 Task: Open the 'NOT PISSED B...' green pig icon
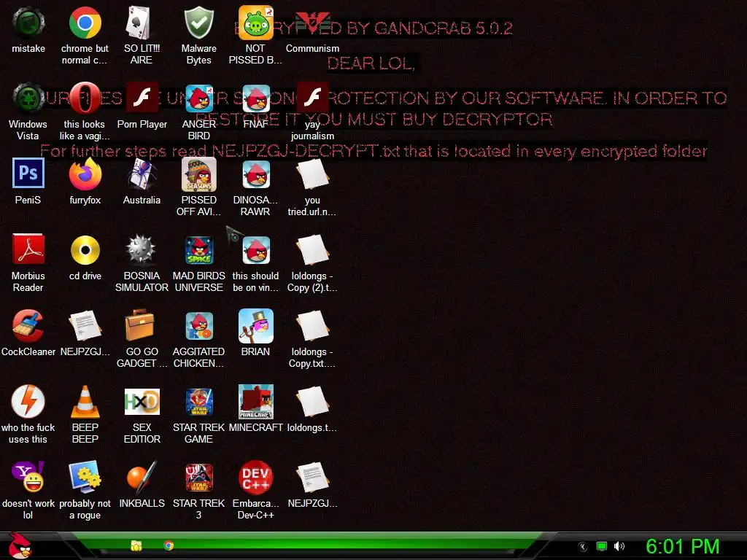click(x=255, y=23)
